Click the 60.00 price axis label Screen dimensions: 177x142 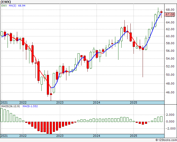pos(170,36)
